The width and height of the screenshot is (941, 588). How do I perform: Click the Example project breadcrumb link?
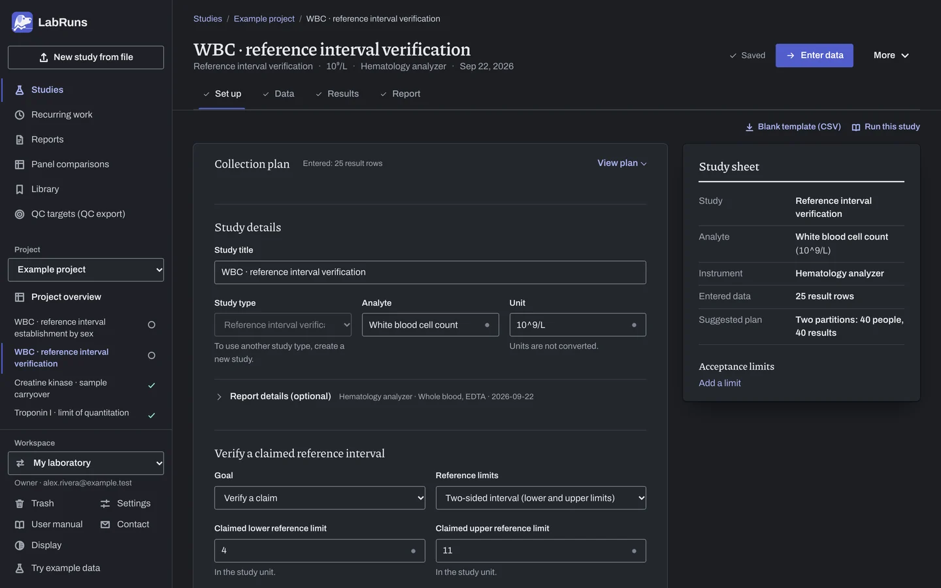coord(264,19)
